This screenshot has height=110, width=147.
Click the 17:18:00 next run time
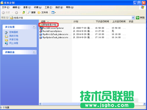[100, 34]
